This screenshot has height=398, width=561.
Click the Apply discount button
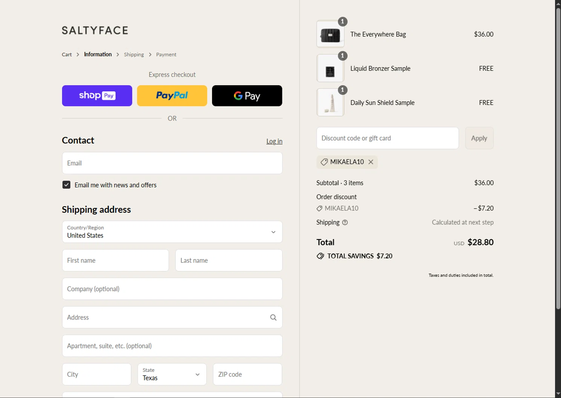click(x=479, y=138)
